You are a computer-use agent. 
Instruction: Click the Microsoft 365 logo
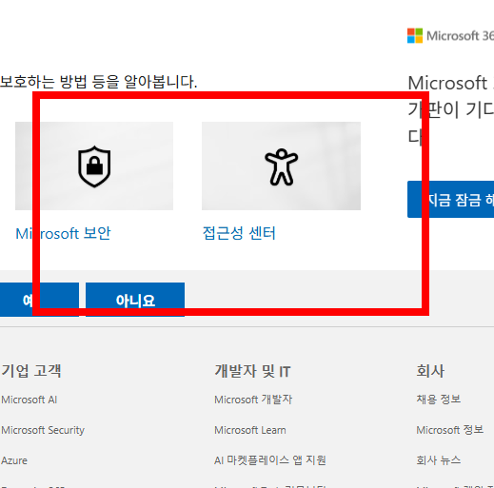pos(450,35)
